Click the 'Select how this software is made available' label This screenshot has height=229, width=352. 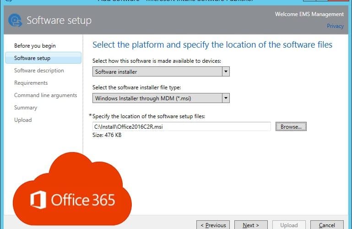[157, 61]
